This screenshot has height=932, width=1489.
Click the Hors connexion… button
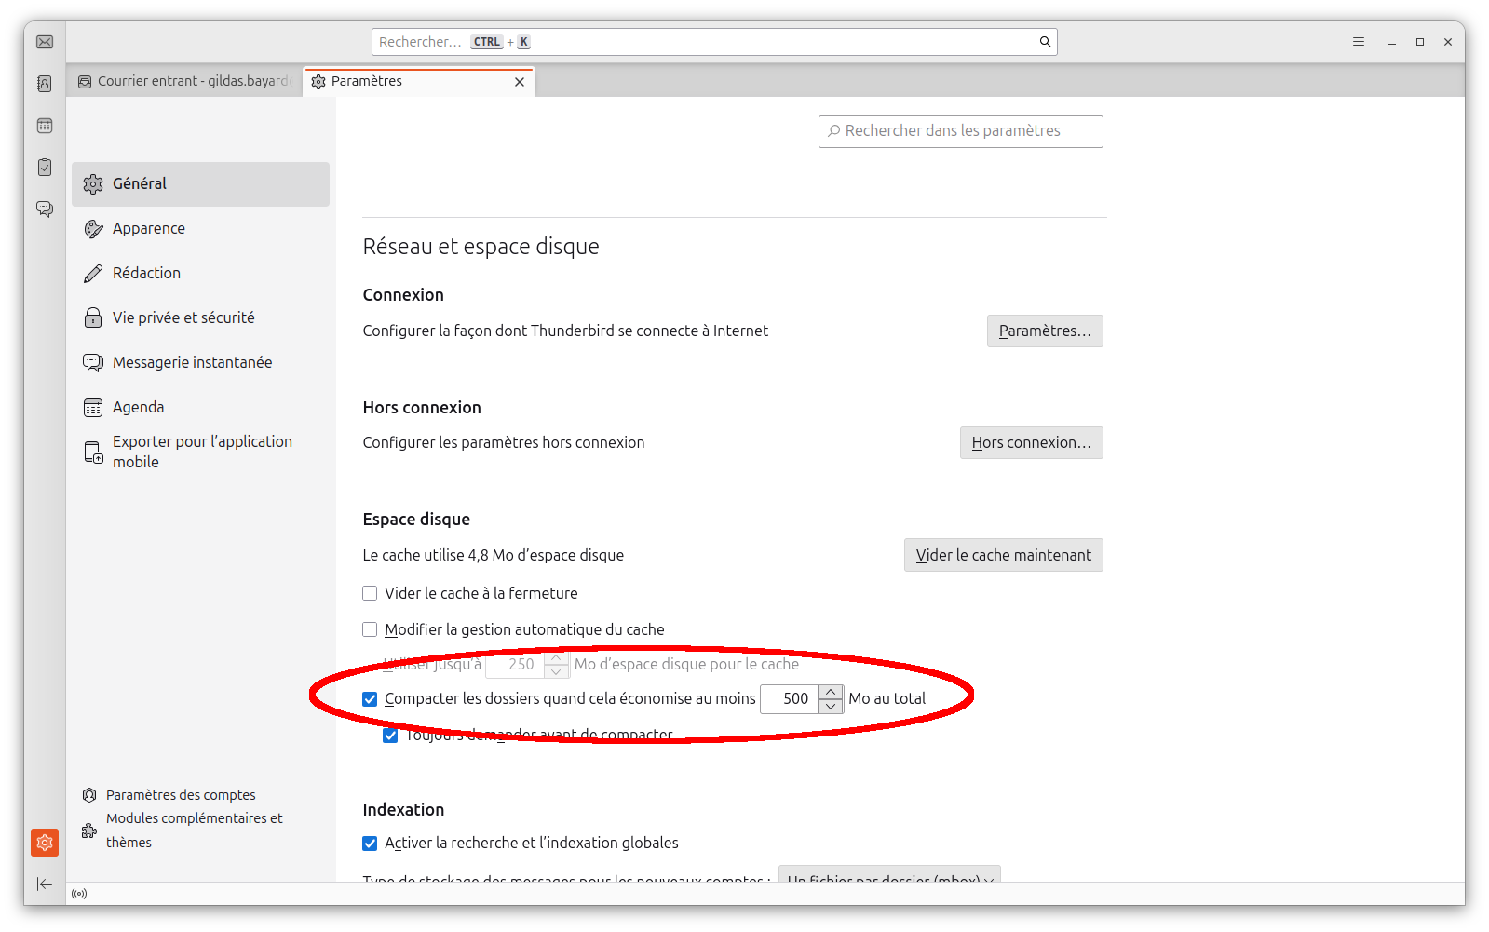click(x=1032, y=443)
